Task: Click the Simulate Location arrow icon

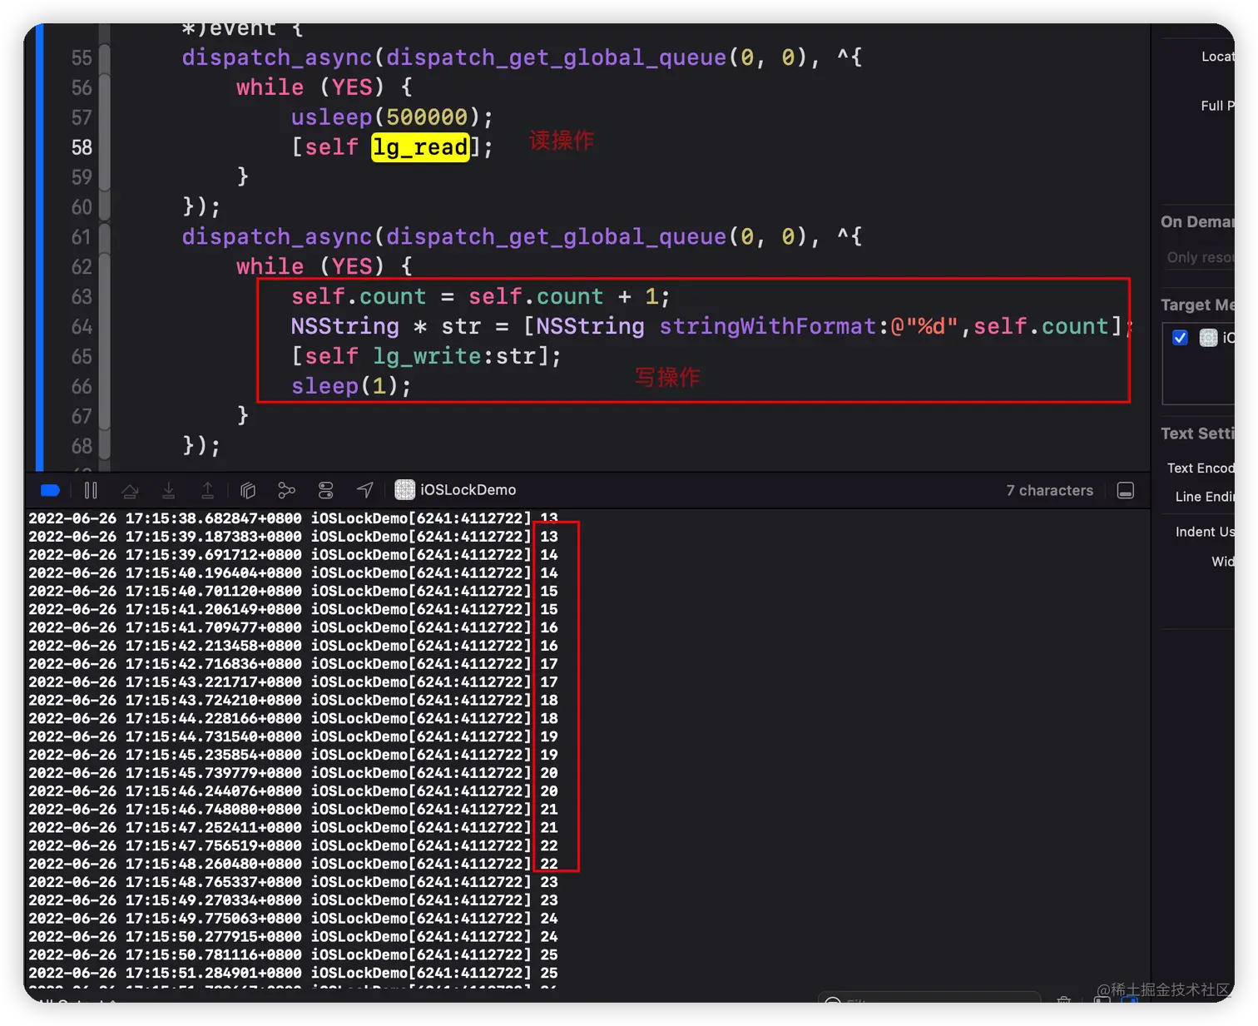Action: point(364,490)
